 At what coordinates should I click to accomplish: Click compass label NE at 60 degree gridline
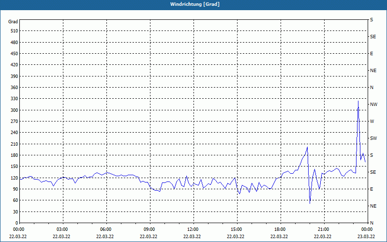[x=373, y=206]
